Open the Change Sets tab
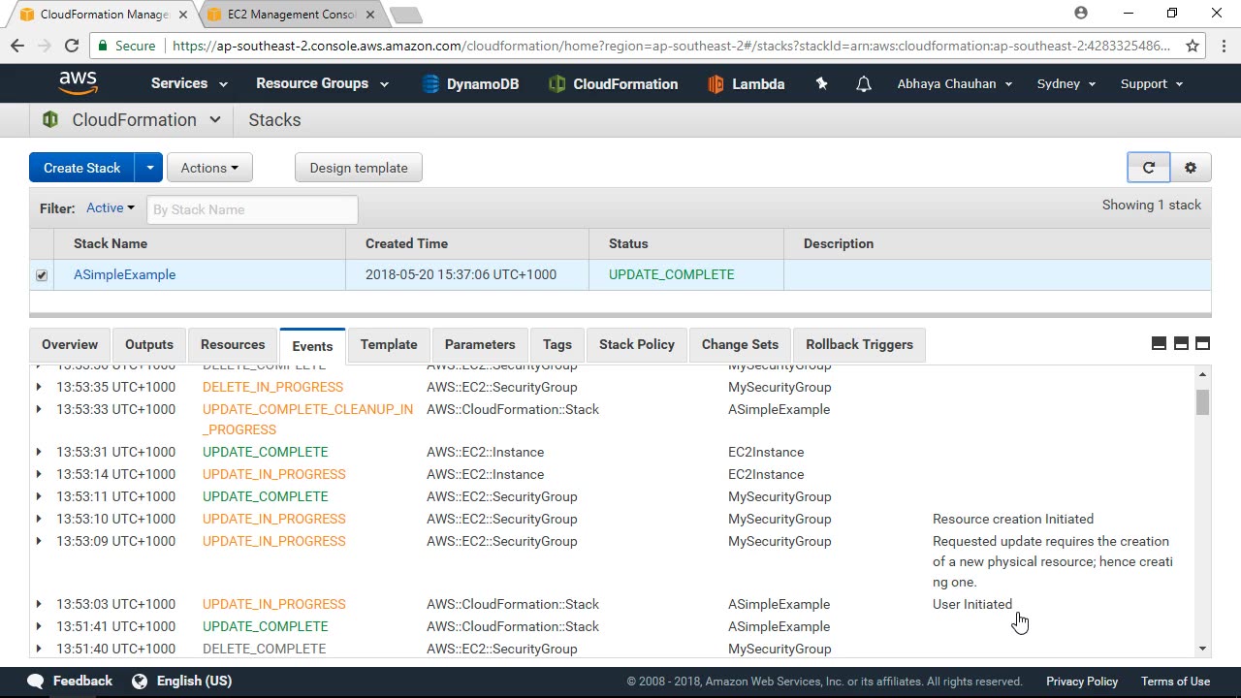1241x698 pixels. tap(740, 345)
